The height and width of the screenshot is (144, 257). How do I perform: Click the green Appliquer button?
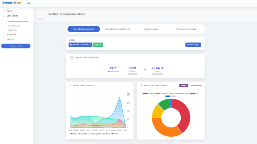98,45
